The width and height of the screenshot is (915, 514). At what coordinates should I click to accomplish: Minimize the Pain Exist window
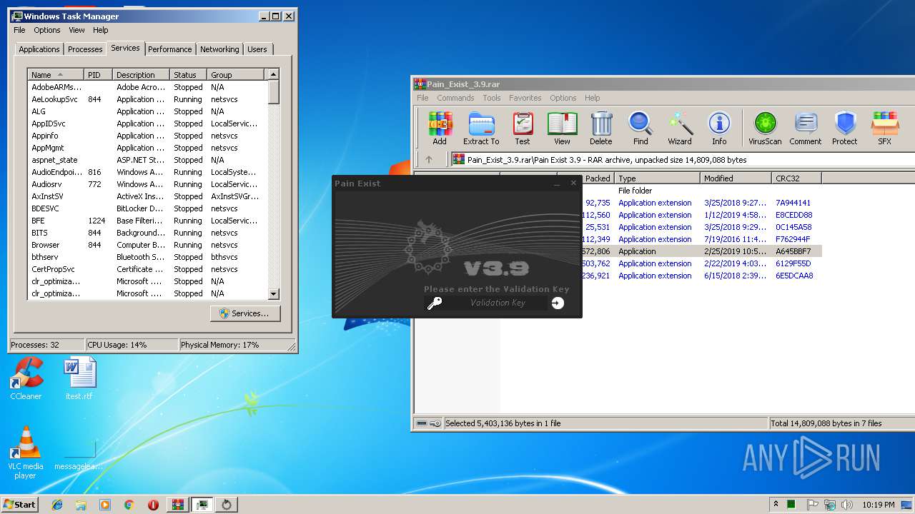(x=558, y=183)
